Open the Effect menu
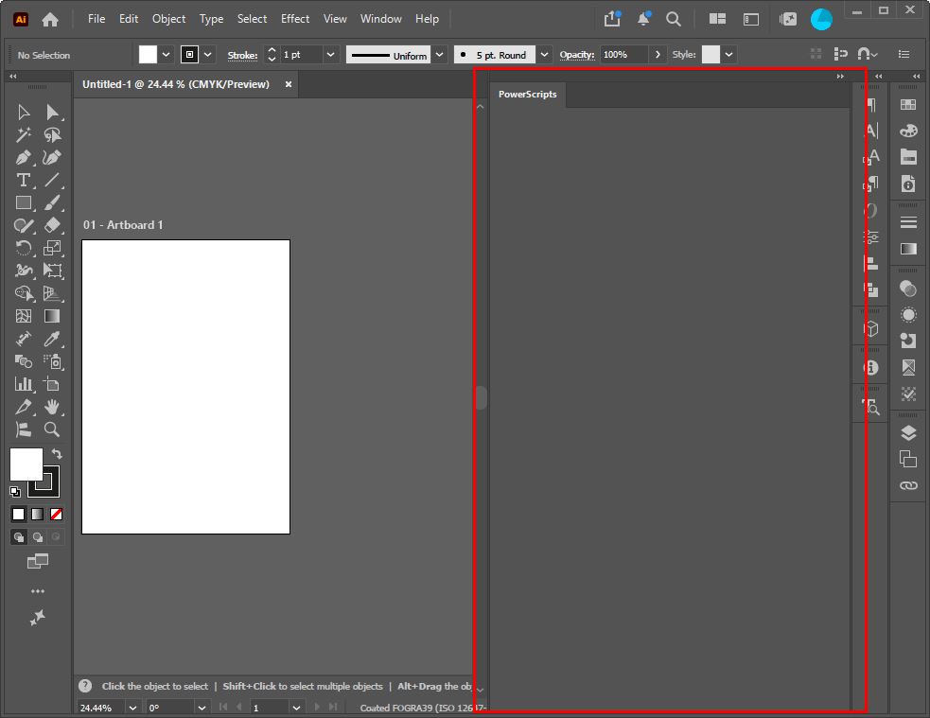930x718 pixels. [x=295, y=19]
